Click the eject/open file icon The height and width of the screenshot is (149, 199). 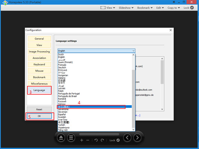coord(62,137)
